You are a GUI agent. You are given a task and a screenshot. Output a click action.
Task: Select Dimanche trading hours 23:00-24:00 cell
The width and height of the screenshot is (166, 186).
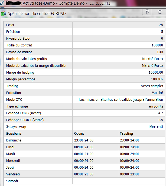[129, 140]
